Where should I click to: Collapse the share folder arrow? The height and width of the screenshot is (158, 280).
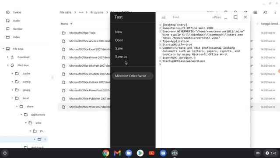(17, 106)
